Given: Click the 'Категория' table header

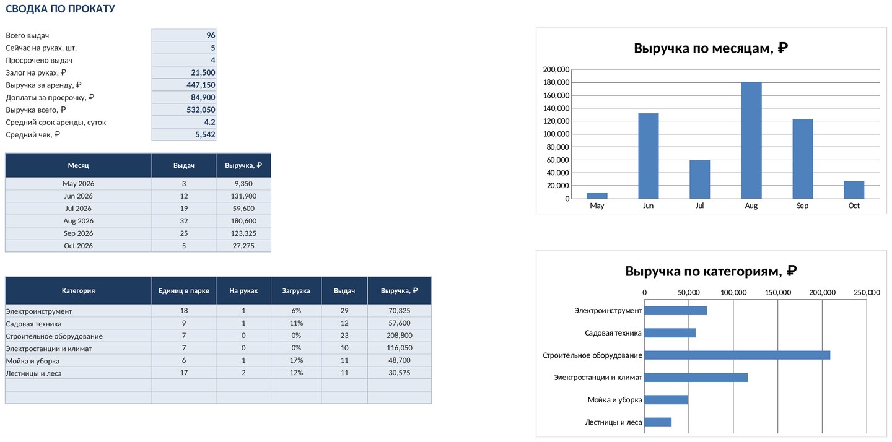Looking at the screenshot, I should point(79,290).
